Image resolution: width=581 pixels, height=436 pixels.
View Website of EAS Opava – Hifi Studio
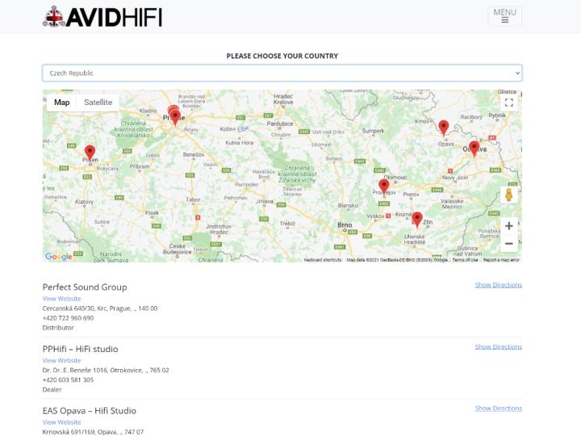[61, 422]
